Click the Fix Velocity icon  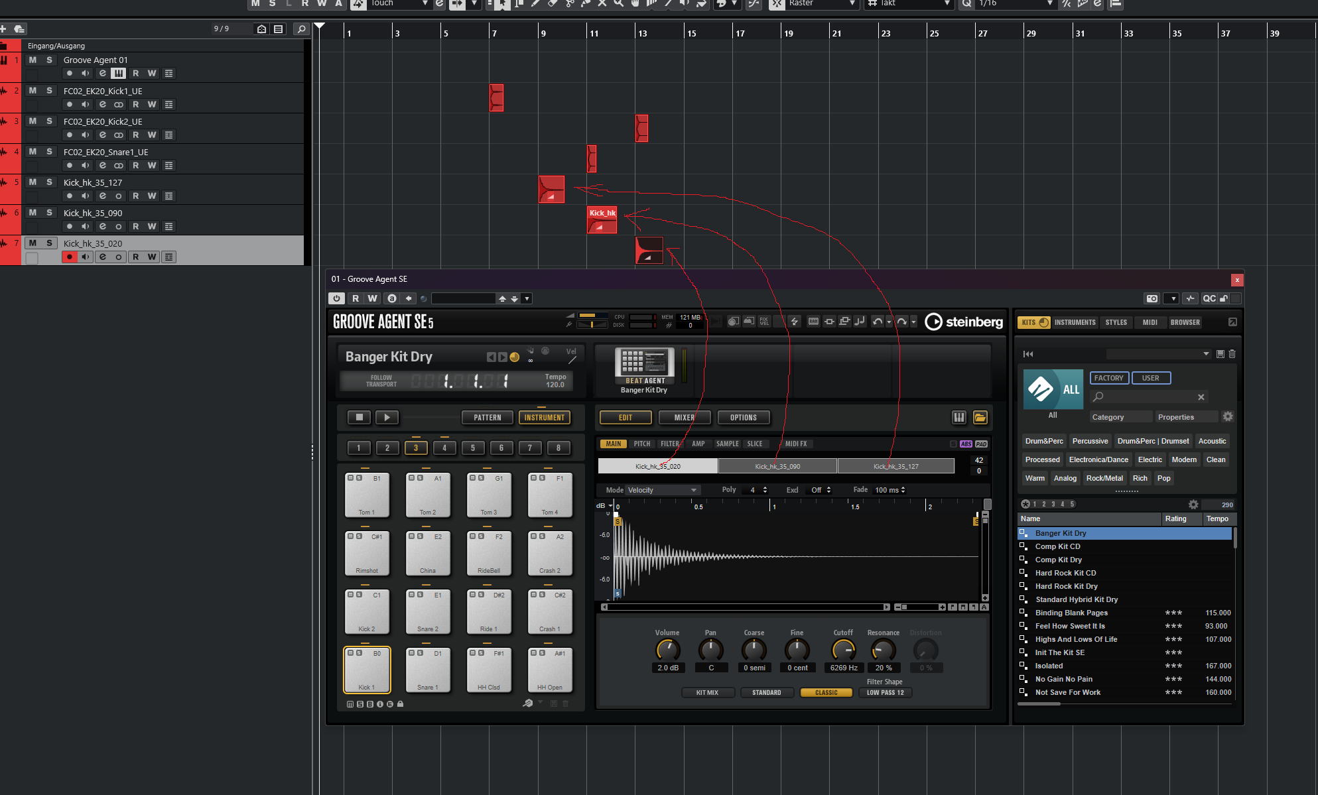(764, 322)
